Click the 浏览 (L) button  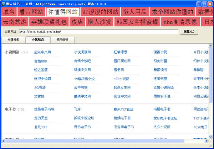[x=189, y=32]
